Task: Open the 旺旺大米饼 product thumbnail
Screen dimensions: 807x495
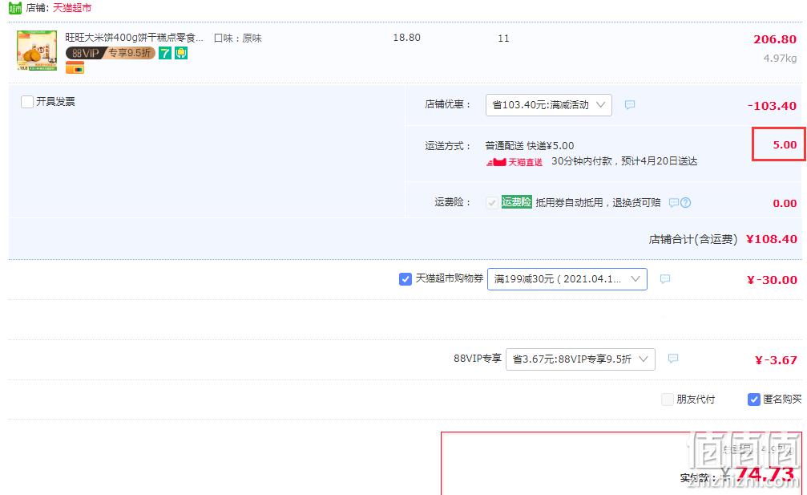Action: pos(37,51)
